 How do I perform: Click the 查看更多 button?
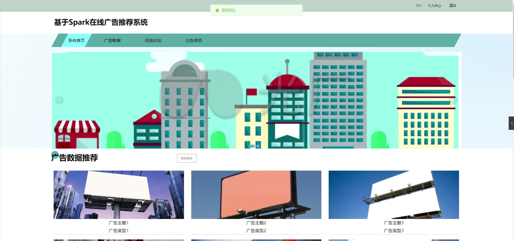pos(186,158)
